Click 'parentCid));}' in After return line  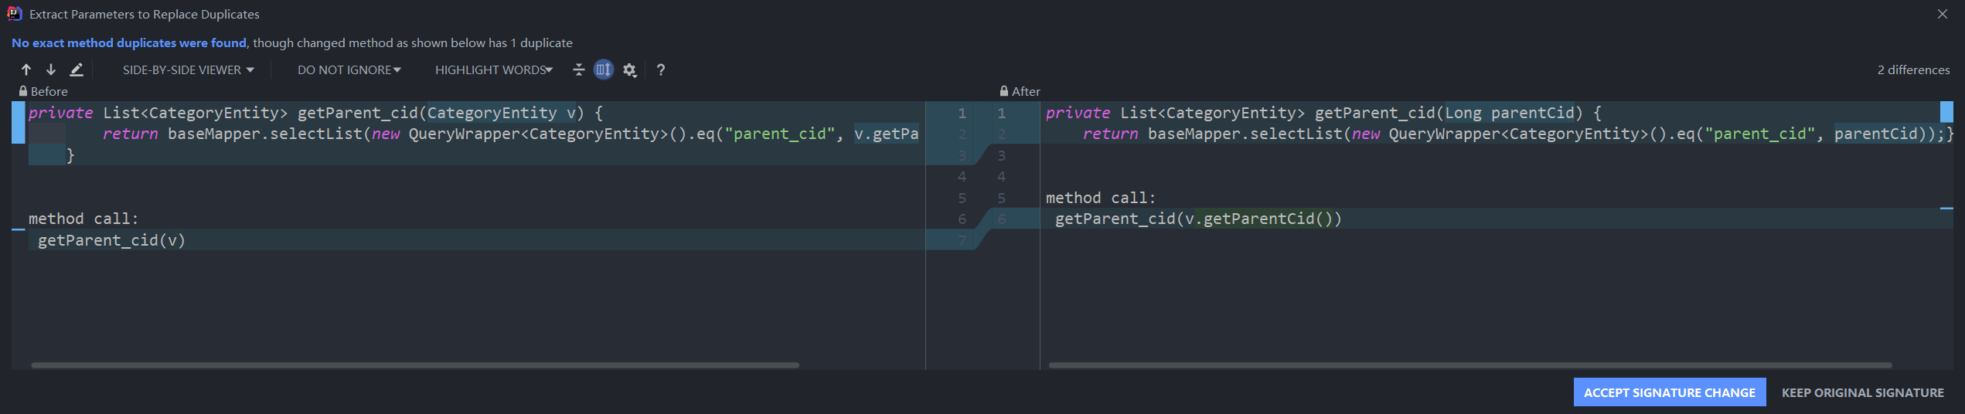1895,134
